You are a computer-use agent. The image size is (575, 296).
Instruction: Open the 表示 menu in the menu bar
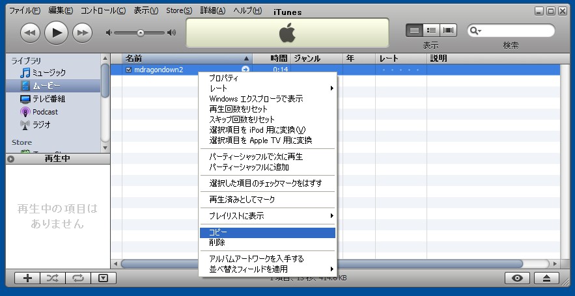coord(146,10)
